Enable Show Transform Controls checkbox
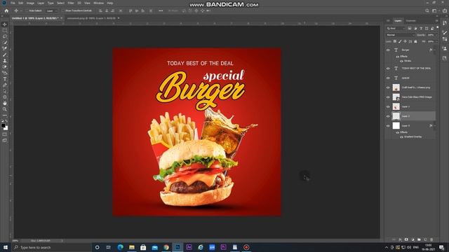The height and width of the screenshot is (252, 449). coord(62,10)
